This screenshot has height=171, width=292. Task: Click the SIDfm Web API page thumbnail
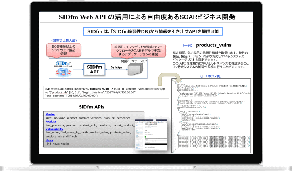[151, 135]
